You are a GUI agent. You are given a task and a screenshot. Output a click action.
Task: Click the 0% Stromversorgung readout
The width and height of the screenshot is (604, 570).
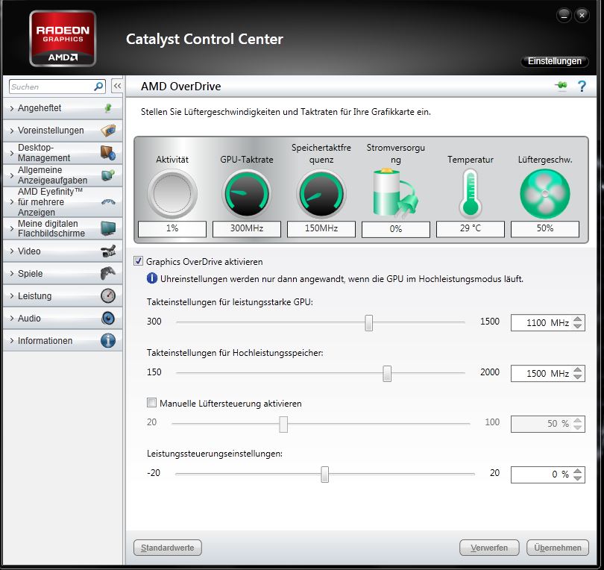tap(396, 229)
